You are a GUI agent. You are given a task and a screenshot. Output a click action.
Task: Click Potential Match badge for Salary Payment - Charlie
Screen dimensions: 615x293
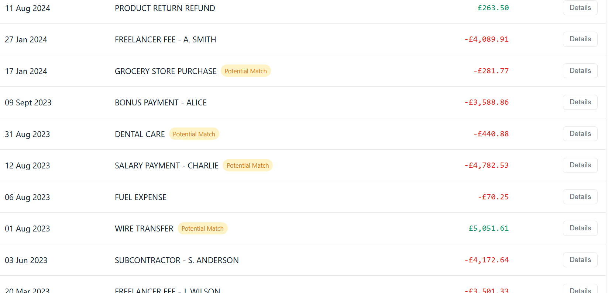pyautogui.click(x=247, y=165)
